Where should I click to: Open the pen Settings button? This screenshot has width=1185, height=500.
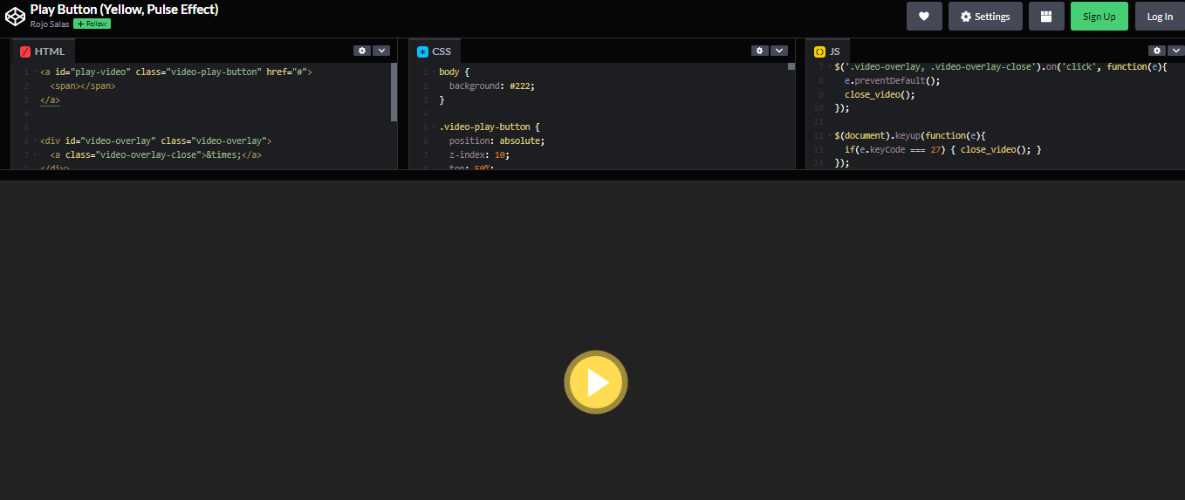(985, 17)
